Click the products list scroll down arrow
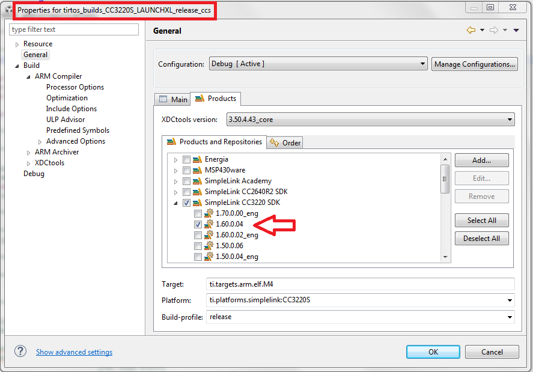Image resolution: width=533 pixels, height=372 pixels. 445,257
